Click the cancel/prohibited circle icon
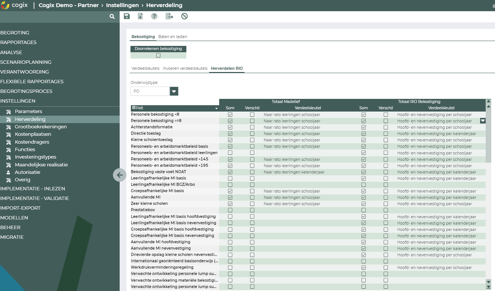The width and height of the screenshot is (495, 291). click(x=185, y=16)
